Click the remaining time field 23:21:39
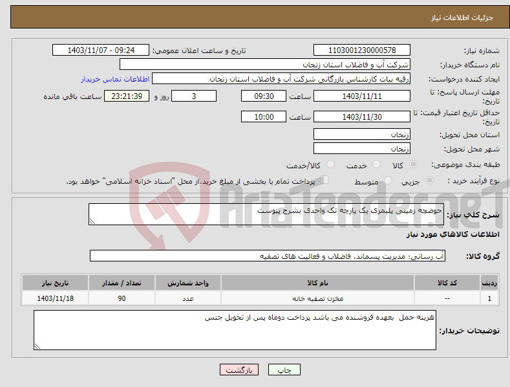Screen dimensions: 510x387 tap(127, 96)
